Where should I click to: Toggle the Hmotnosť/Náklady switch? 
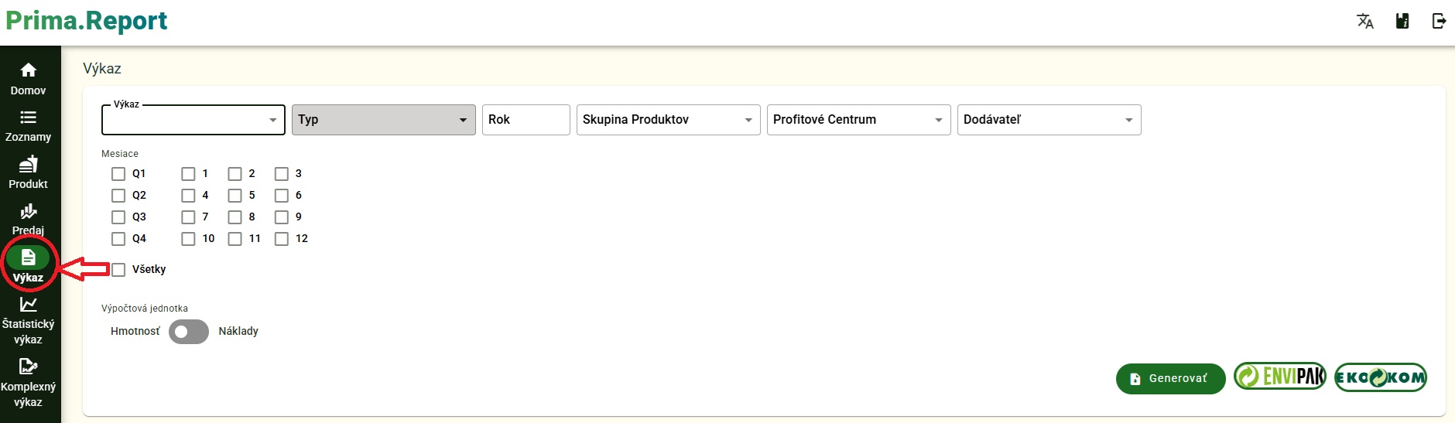(189, 332)
